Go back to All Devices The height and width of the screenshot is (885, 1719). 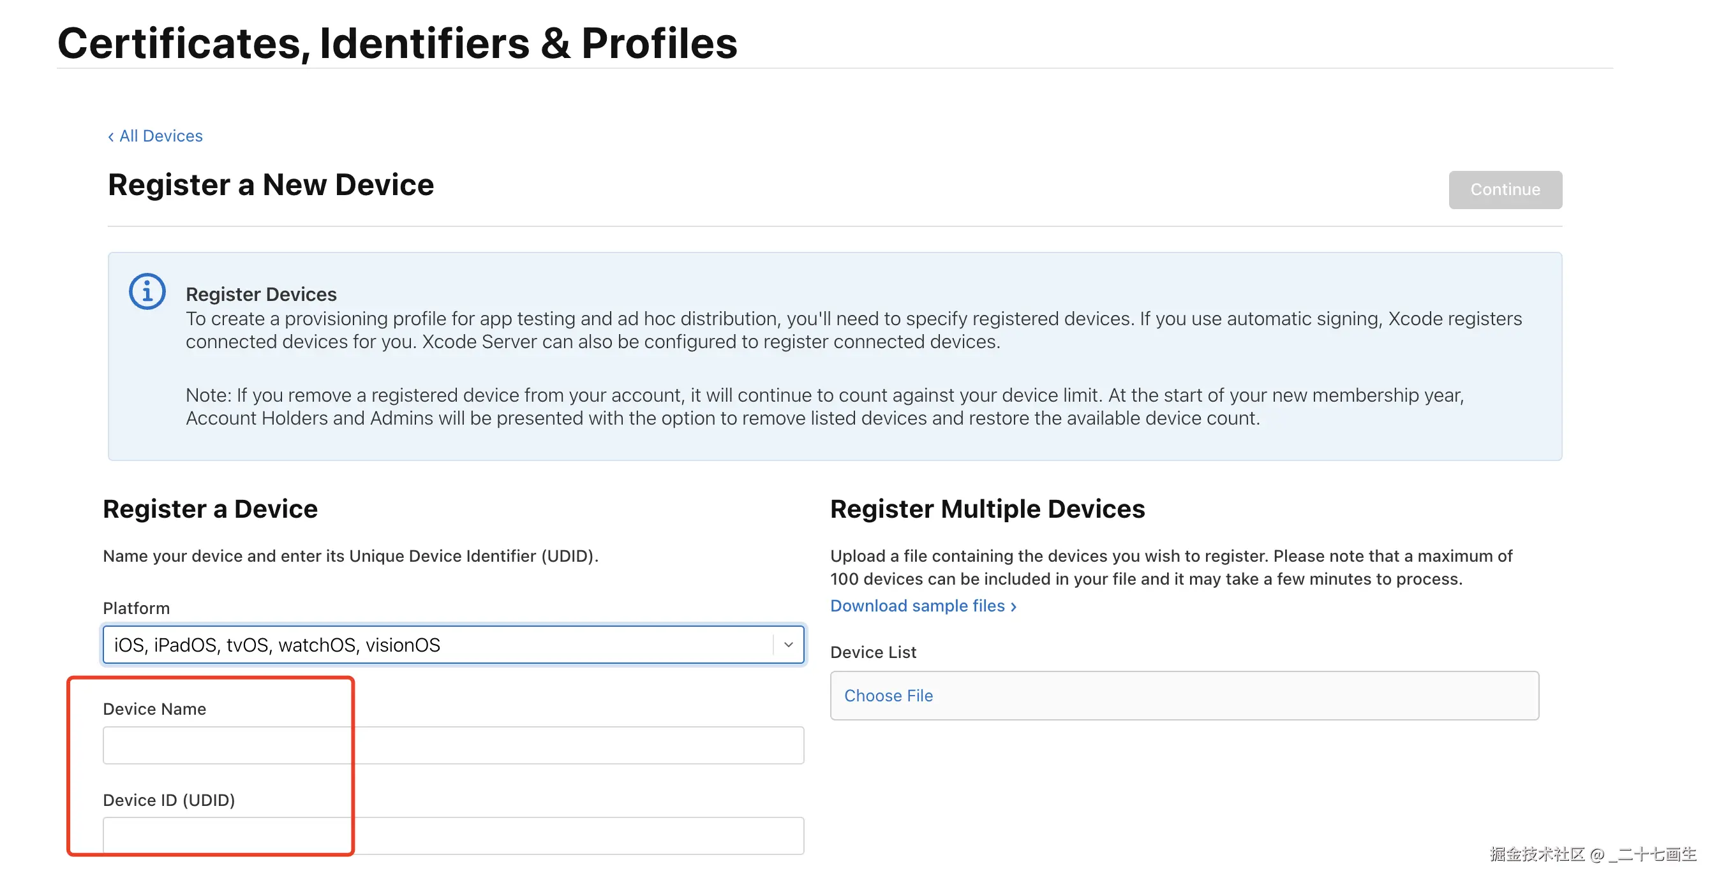tap(156, 136)
